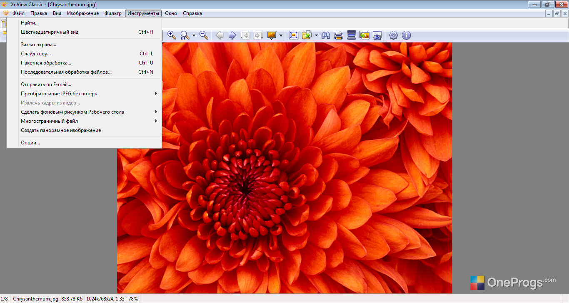Click the printer icon
Screen dimensions: 569x303
[339, 35]
